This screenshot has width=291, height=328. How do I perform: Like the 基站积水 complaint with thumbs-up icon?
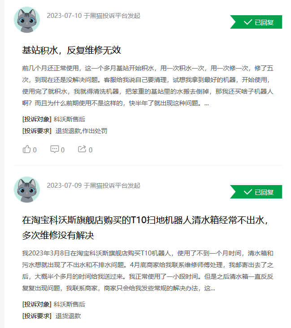click(x=26, y=149)
